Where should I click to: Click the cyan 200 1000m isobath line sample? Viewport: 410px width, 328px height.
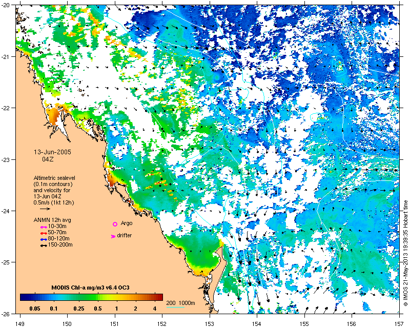(175, 307)
